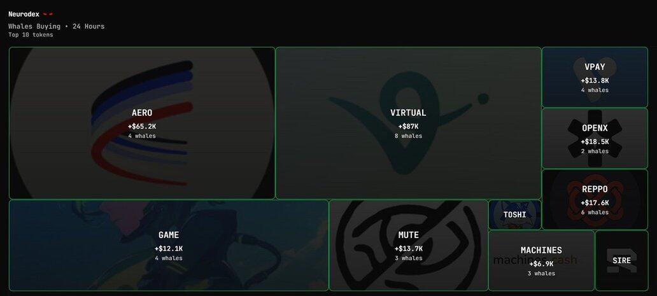The height and width of the screenshot is (296, 657).
Task: Click the MUTE token tile
Action: 409,245
